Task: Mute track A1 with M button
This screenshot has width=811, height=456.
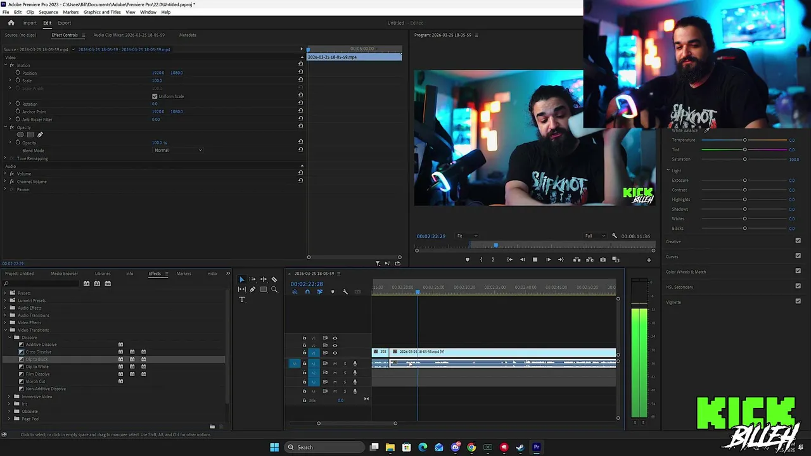Action: coord(335,364)
